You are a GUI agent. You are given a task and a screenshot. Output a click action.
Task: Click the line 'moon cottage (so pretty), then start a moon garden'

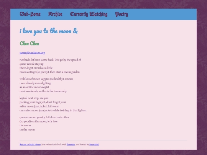[49, 72]
